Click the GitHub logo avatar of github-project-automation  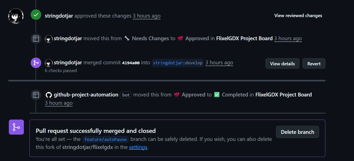pyautogui.click(x=49, y=95)
